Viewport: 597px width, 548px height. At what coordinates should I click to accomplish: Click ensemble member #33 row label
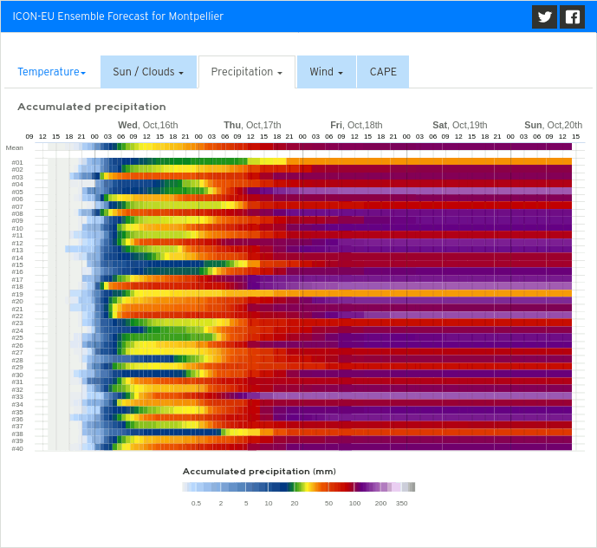pyautogui.click(x=17, y=396)
